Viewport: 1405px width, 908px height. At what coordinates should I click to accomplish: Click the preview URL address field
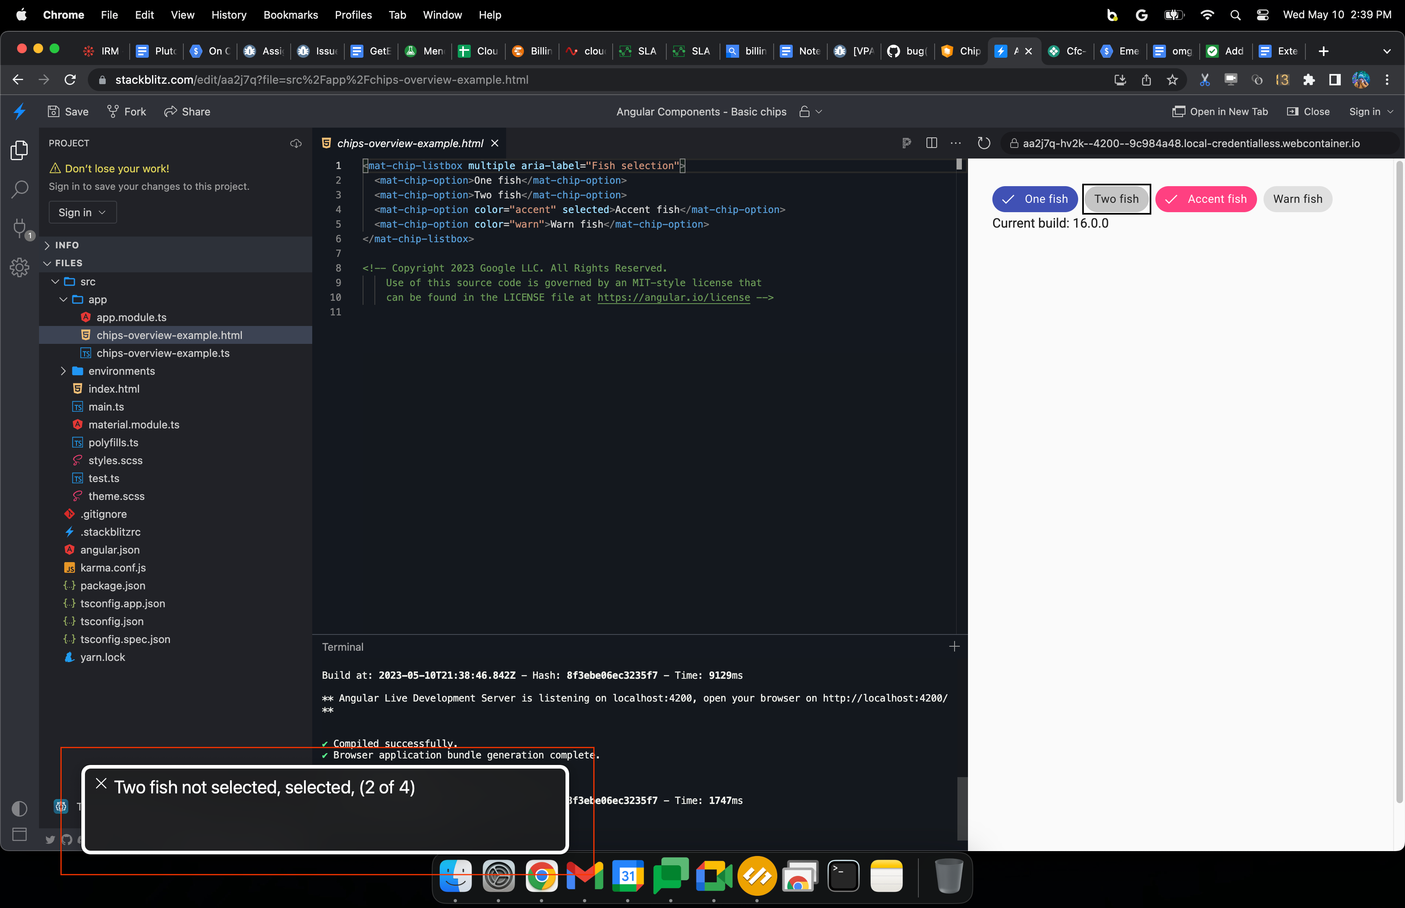(1197, 143)
